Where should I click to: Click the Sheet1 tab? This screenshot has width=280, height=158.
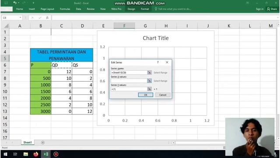(28, 142)
